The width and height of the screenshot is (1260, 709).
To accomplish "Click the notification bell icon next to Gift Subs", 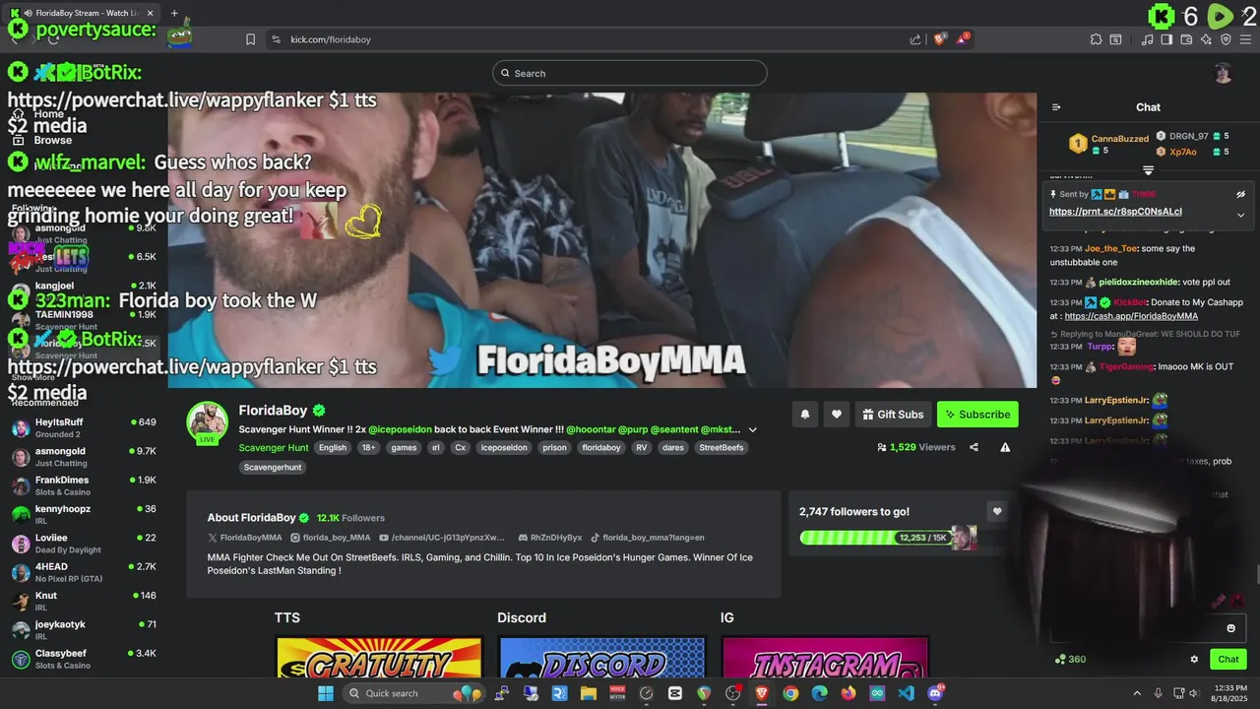I will tap(805, 415).
